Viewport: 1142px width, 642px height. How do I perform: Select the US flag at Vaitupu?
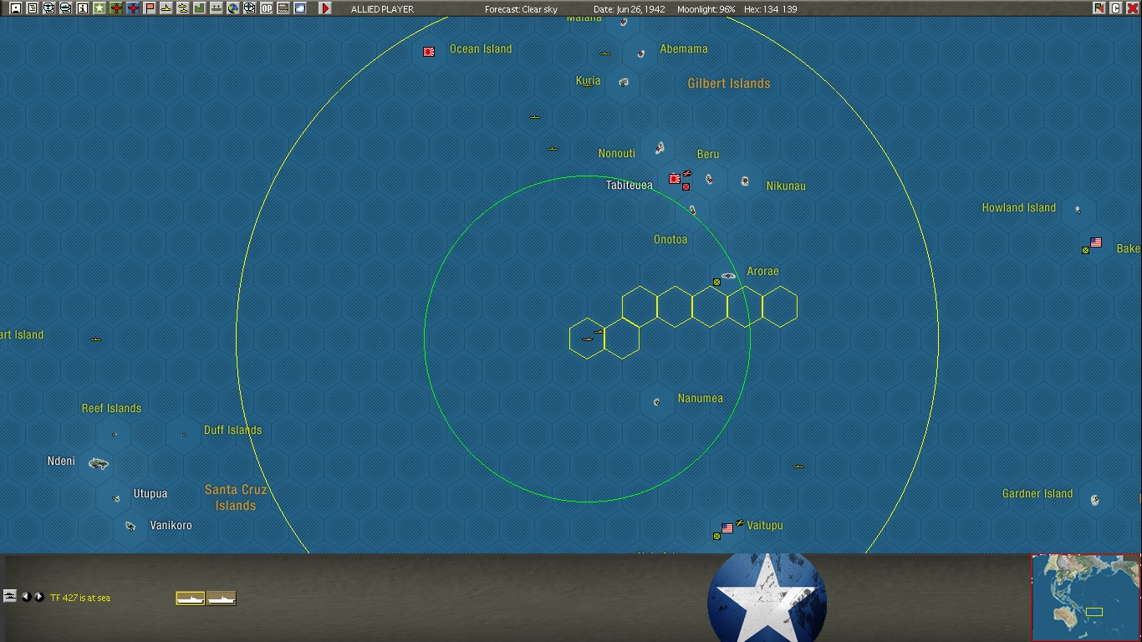727,528
